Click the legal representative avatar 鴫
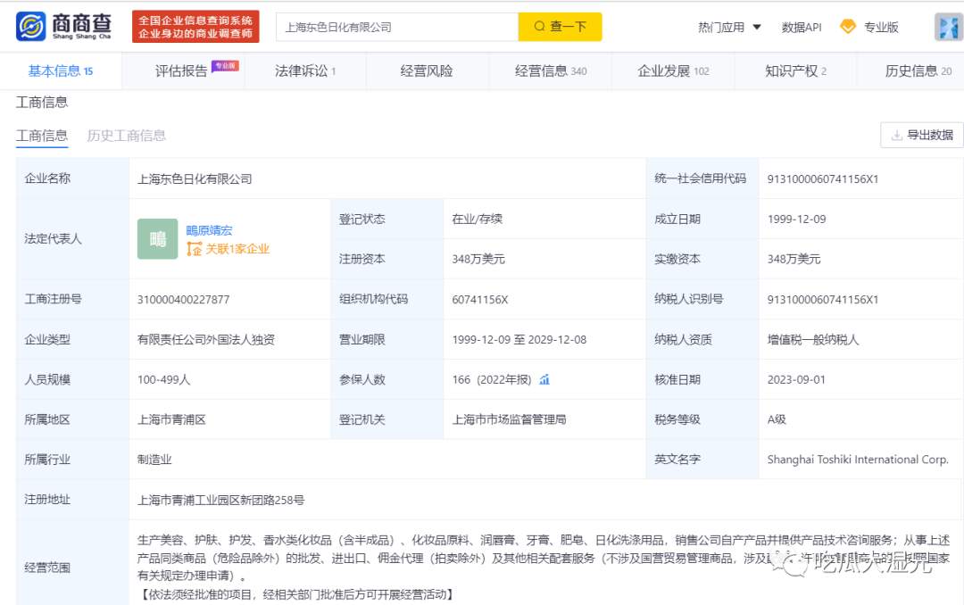The height and width of the screenshot is (605, 964). pyautogui.click(x=158, y=239)
